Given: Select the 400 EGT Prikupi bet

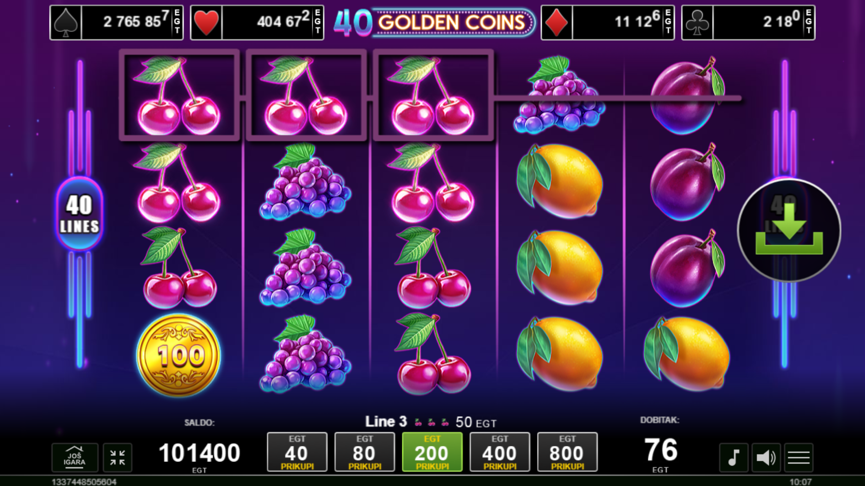Looking at the screenshot, I should click(500, 452).
